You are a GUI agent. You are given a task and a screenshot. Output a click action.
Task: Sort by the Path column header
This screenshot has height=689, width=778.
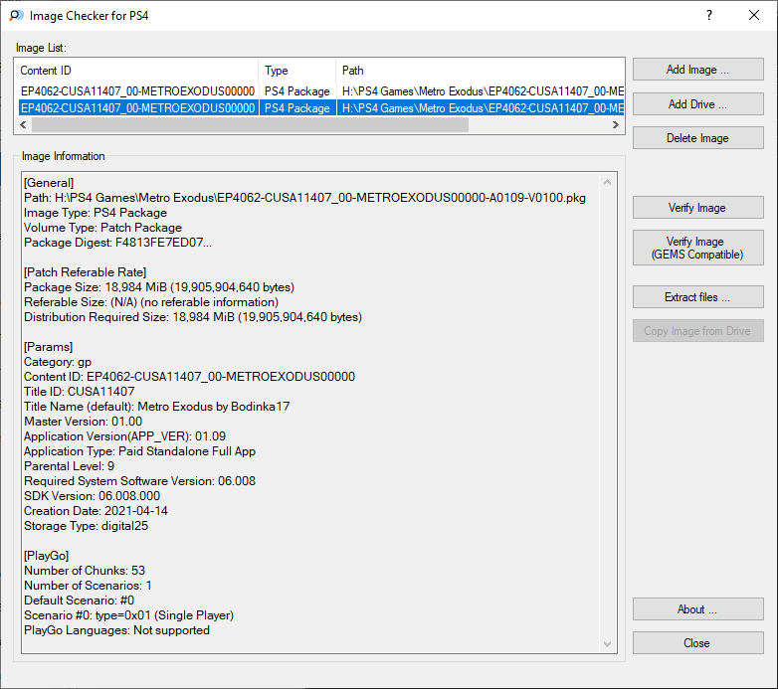pos(480,71)
